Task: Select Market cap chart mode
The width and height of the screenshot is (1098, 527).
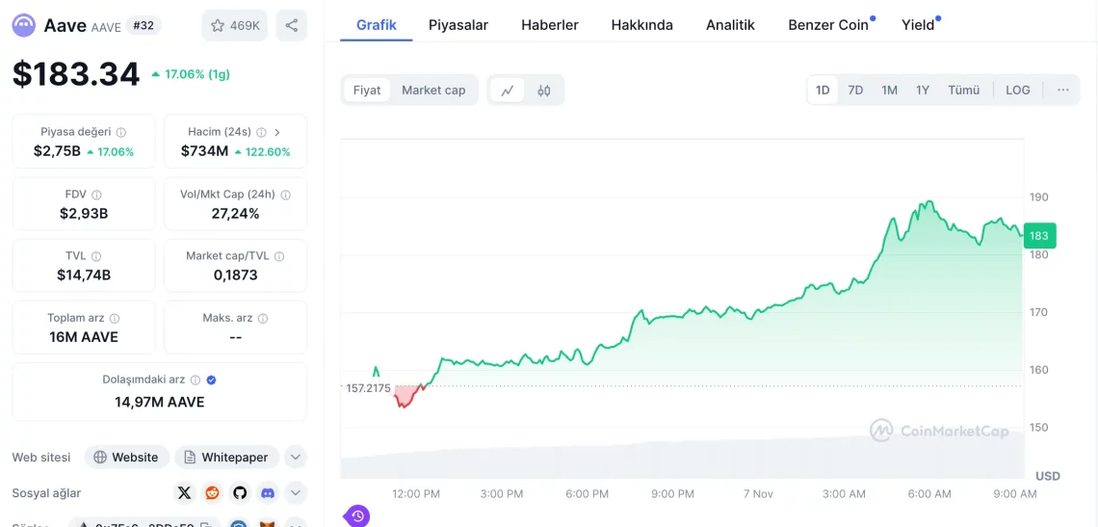Action: point(433,91)
